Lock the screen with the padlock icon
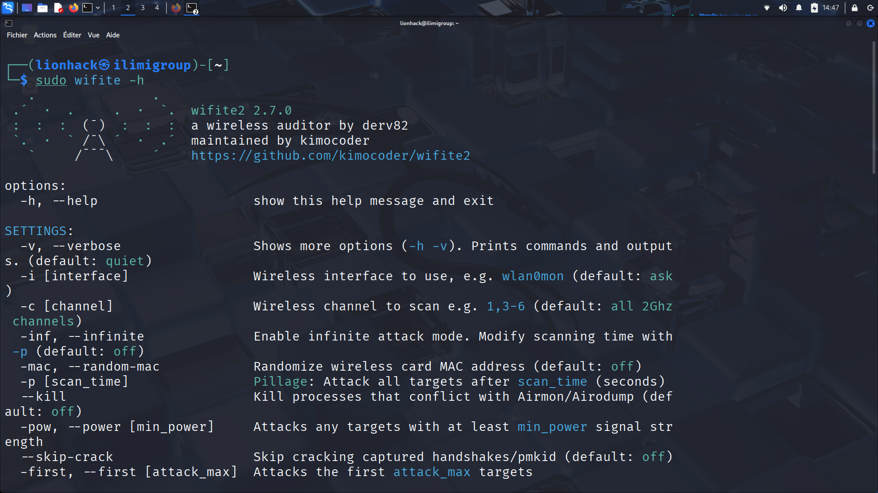 855,8
